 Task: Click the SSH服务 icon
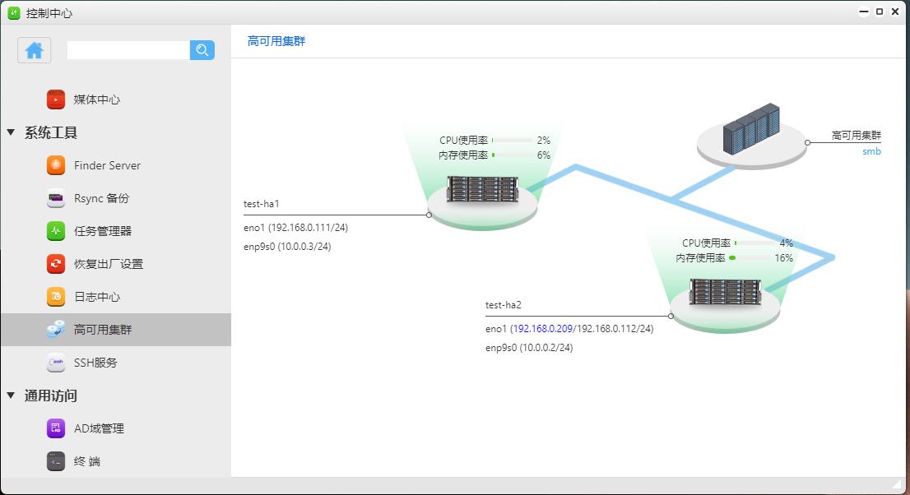click(56, 363)
